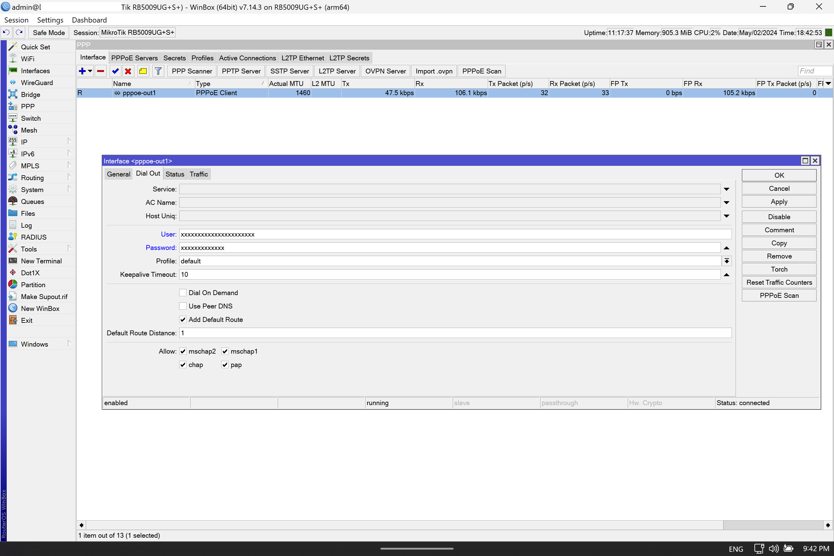Screen dimensions: 834x556
Task: Open Dot1X menu
Action: coord(30,273)
